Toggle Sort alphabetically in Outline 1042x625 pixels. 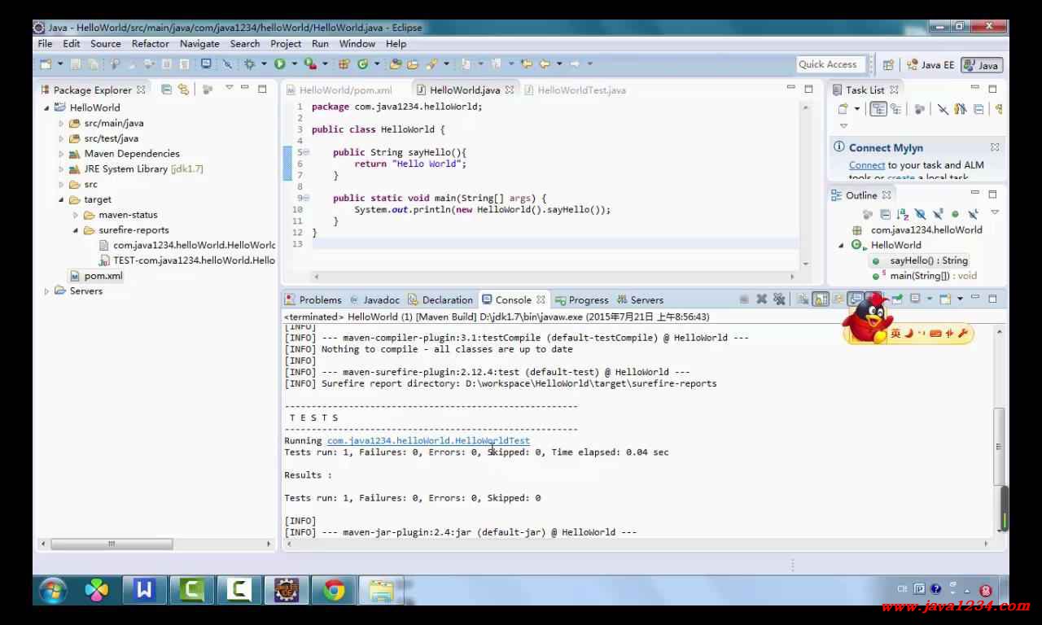(x=903, y=214)
